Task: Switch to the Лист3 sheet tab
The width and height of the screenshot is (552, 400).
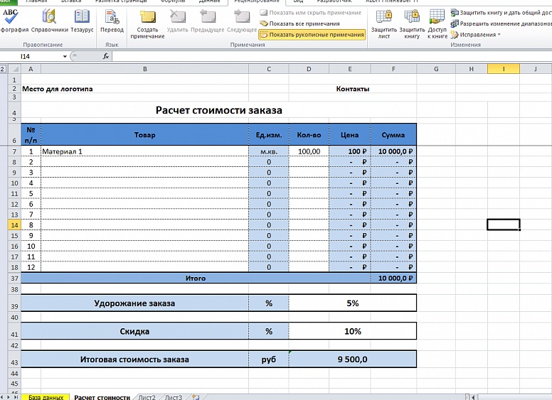Action: click(x=174, y=397)
